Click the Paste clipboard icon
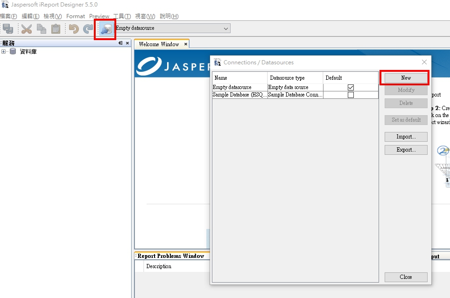 [x=56, y=29]
